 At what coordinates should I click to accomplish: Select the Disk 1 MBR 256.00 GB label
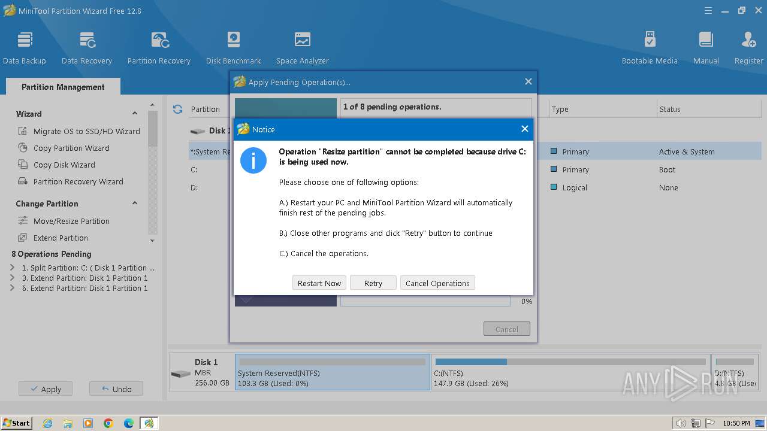[x=212, y=372]
